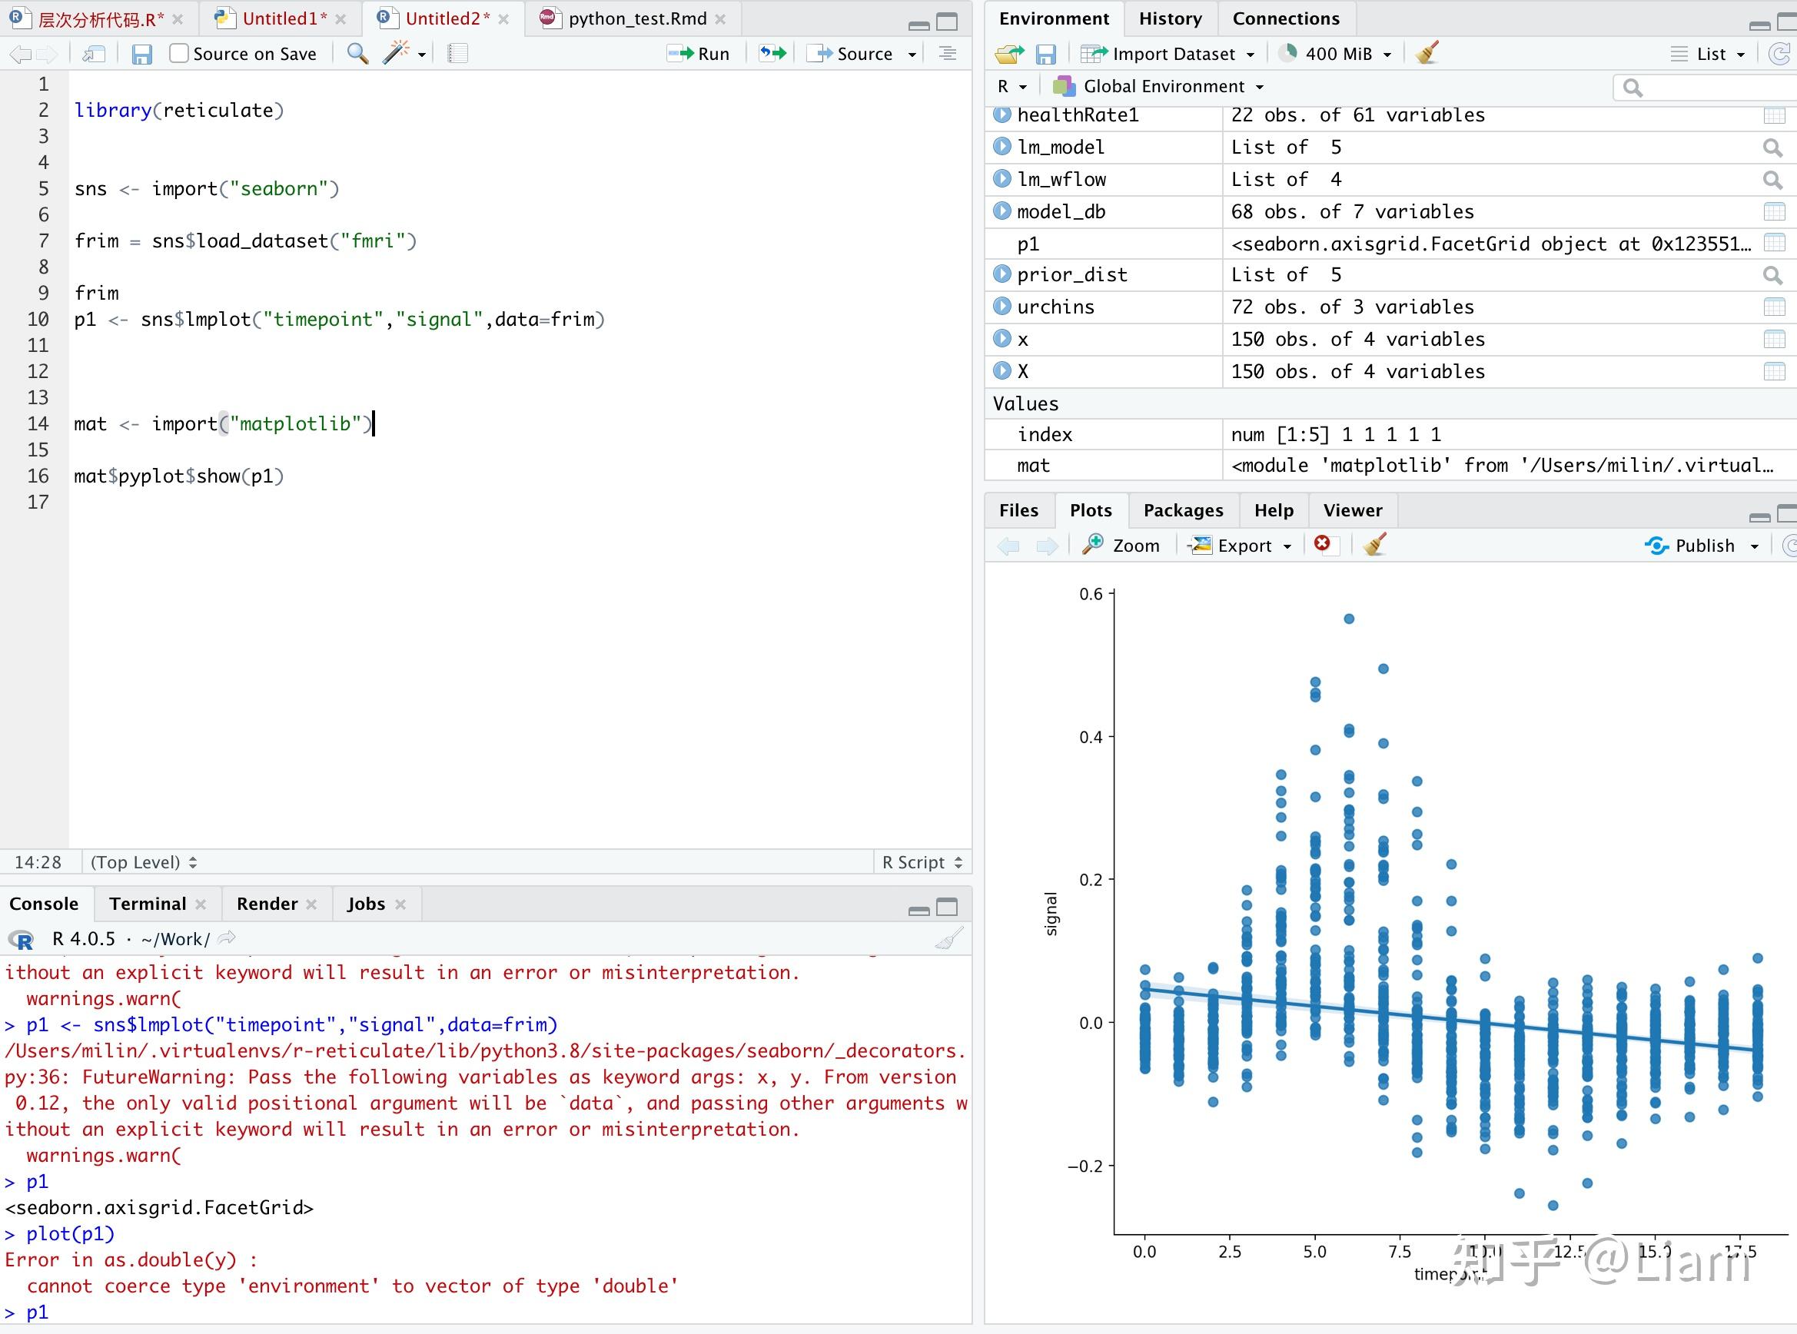Click the code tools magic wand icon
This screenshot has width=1797, height=1334.
pyautogui.click(x=395, y=54)
